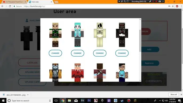Reload the tlauncher page
Image resolution: width=183 pixels, height=103 pixels.
pos(10,6)
